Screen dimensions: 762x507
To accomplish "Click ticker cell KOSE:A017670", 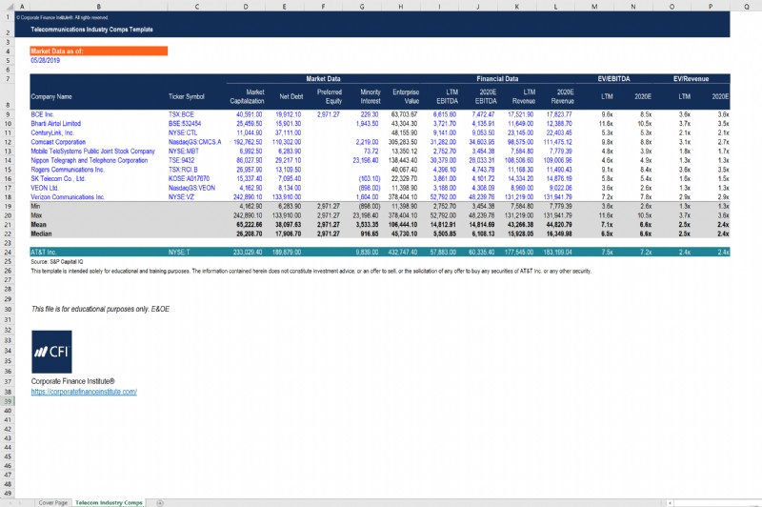I will pyautogui.click(x=189, y=179).
